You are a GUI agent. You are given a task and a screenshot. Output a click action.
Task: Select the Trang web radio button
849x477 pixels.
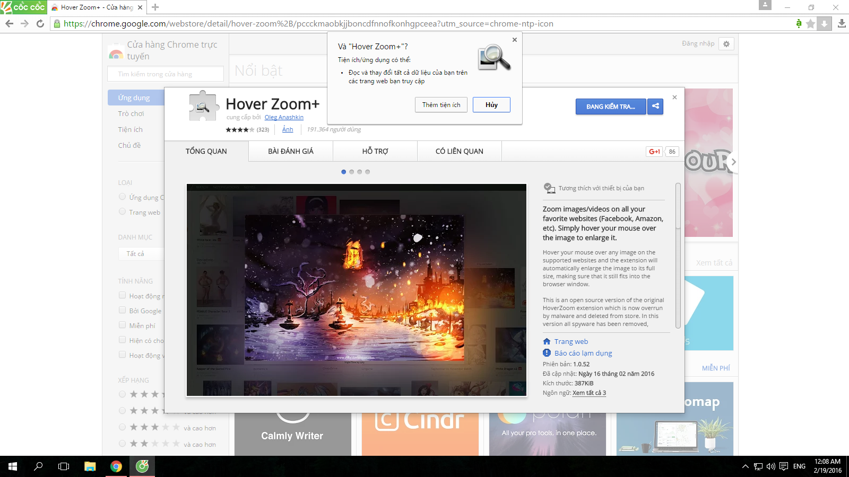tap(123, 211)
